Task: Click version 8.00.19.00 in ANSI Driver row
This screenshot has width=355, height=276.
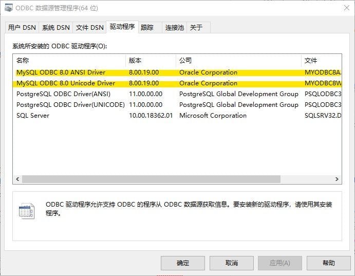Action: click(144, 72)
